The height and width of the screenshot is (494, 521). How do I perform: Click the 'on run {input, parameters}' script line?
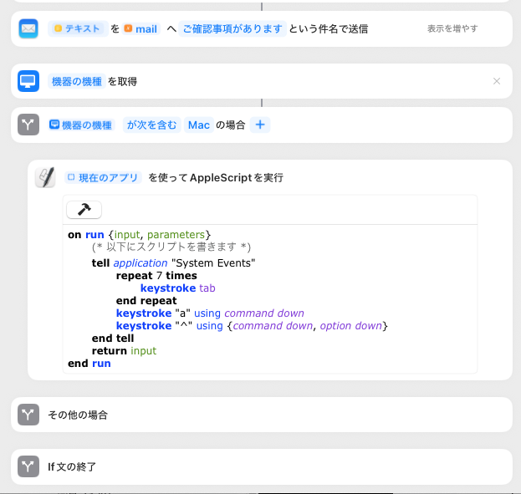click(139, 235)
